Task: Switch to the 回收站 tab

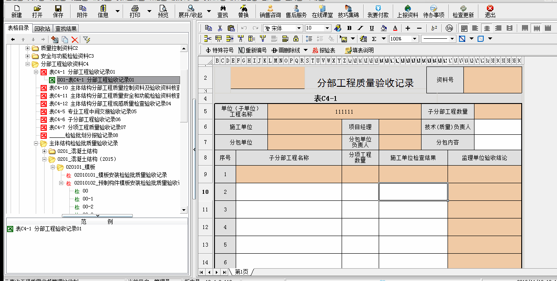Action: [x=42, y=29]
